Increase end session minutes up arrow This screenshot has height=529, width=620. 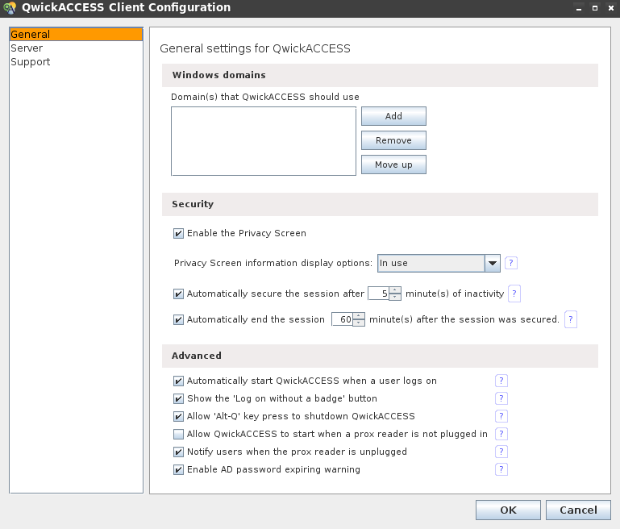pos(358,316)
